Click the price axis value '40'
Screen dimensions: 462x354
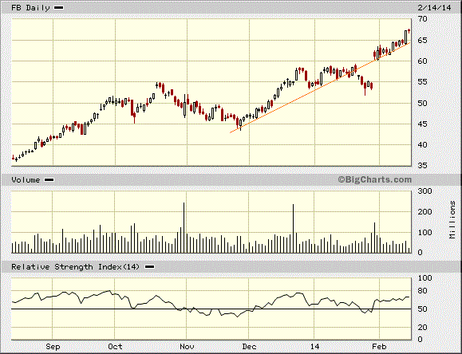point(423,144)
